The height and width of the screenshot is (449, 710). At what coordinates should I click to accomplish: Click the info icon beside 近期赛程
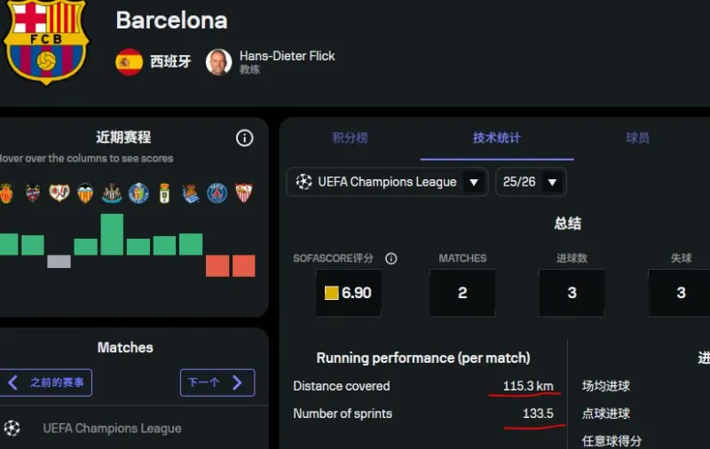point(244,138)
